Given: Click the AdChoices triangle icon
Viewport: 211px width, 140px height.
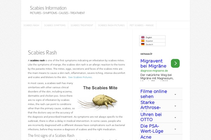Looking at the screenshot, I should click(151, 54).
